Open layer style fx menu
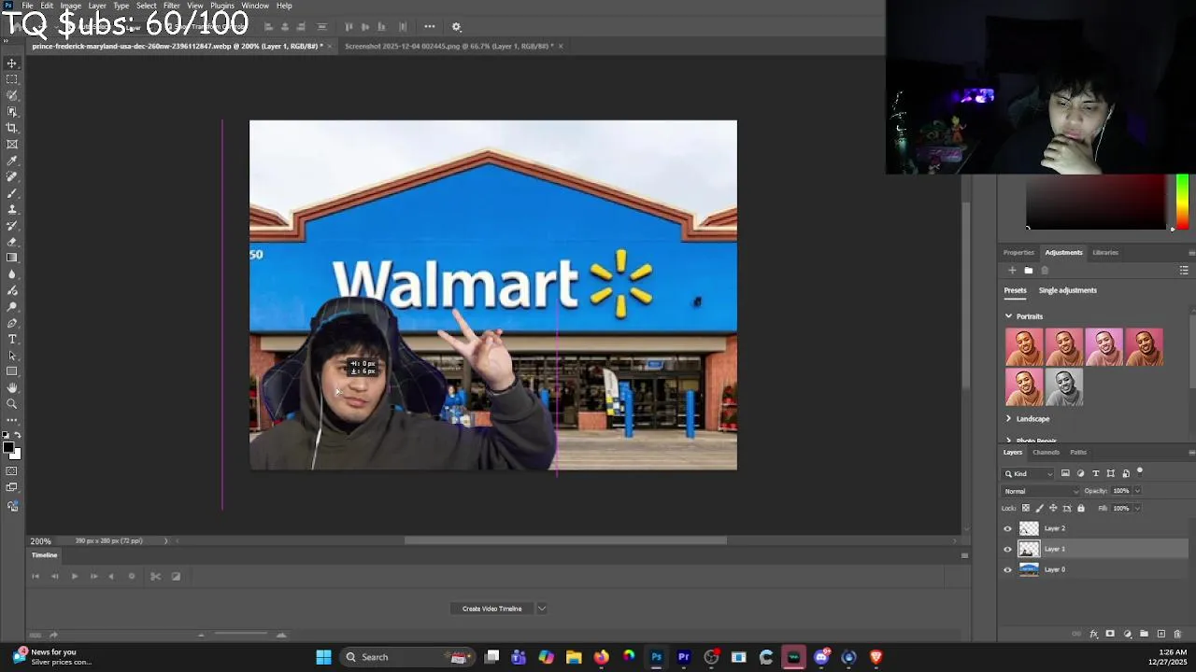The height and width of the screenshot is (672, 1196). pyautogui.click(x=1094, y=635)
